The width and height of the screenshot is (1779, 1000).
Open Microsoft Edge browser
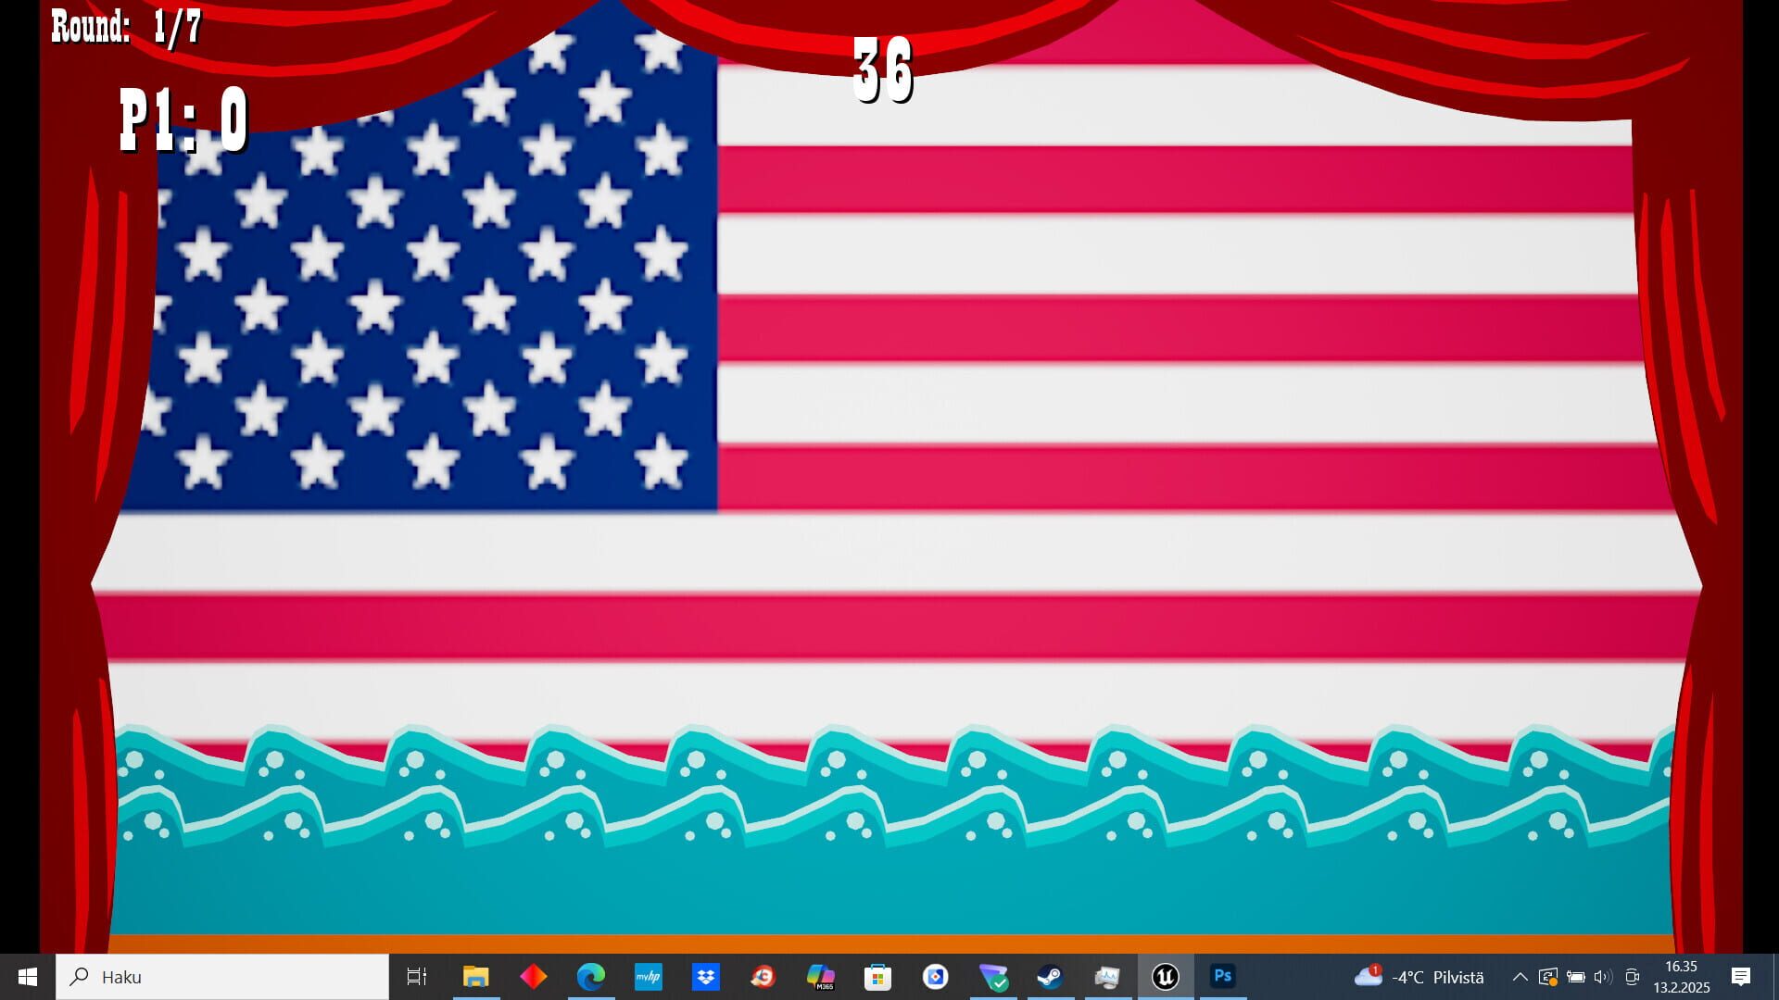tap(590, 977)
